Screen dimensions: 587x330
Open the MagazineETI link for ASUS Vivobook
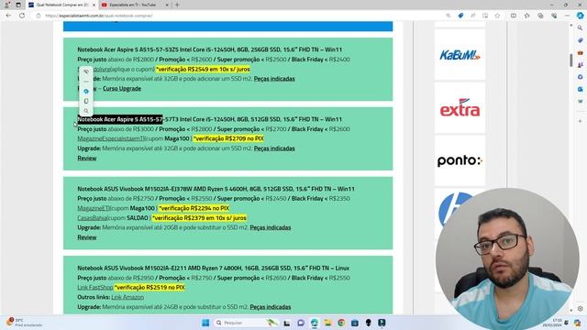coord(94,208)
